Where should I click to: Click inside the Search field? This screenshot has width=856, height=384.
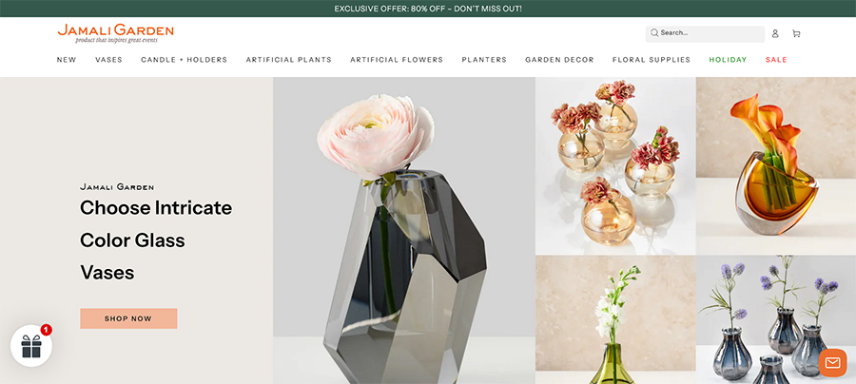click(705, 34)
